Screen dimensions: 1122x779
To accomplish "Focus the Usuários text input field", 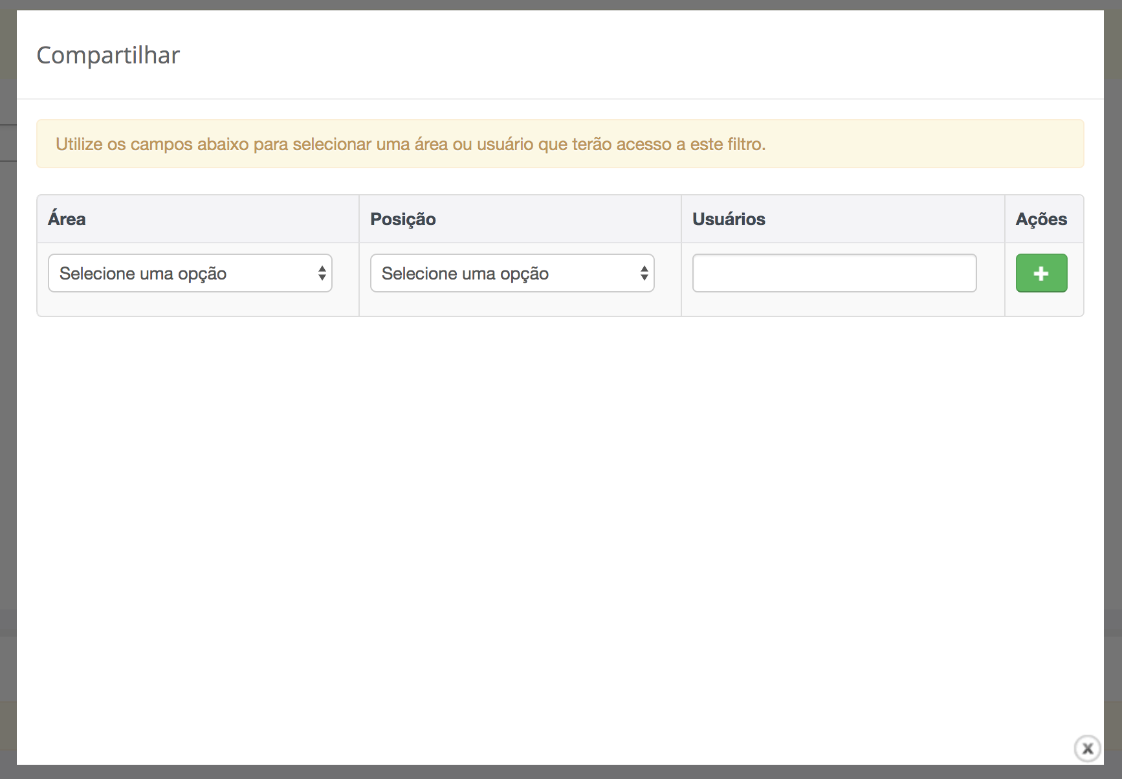I will (x=834, y=273).
